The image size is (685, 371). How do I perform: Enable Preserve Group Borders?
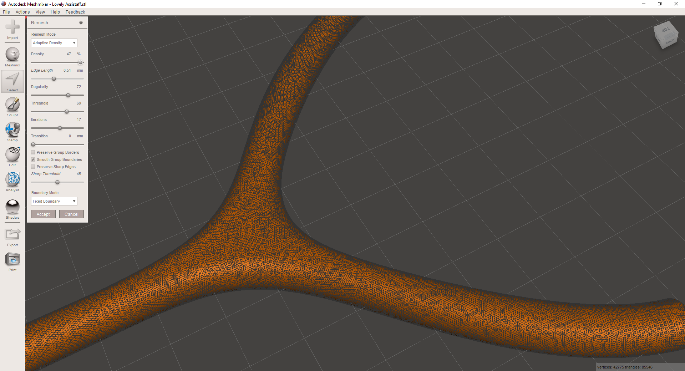33,152
